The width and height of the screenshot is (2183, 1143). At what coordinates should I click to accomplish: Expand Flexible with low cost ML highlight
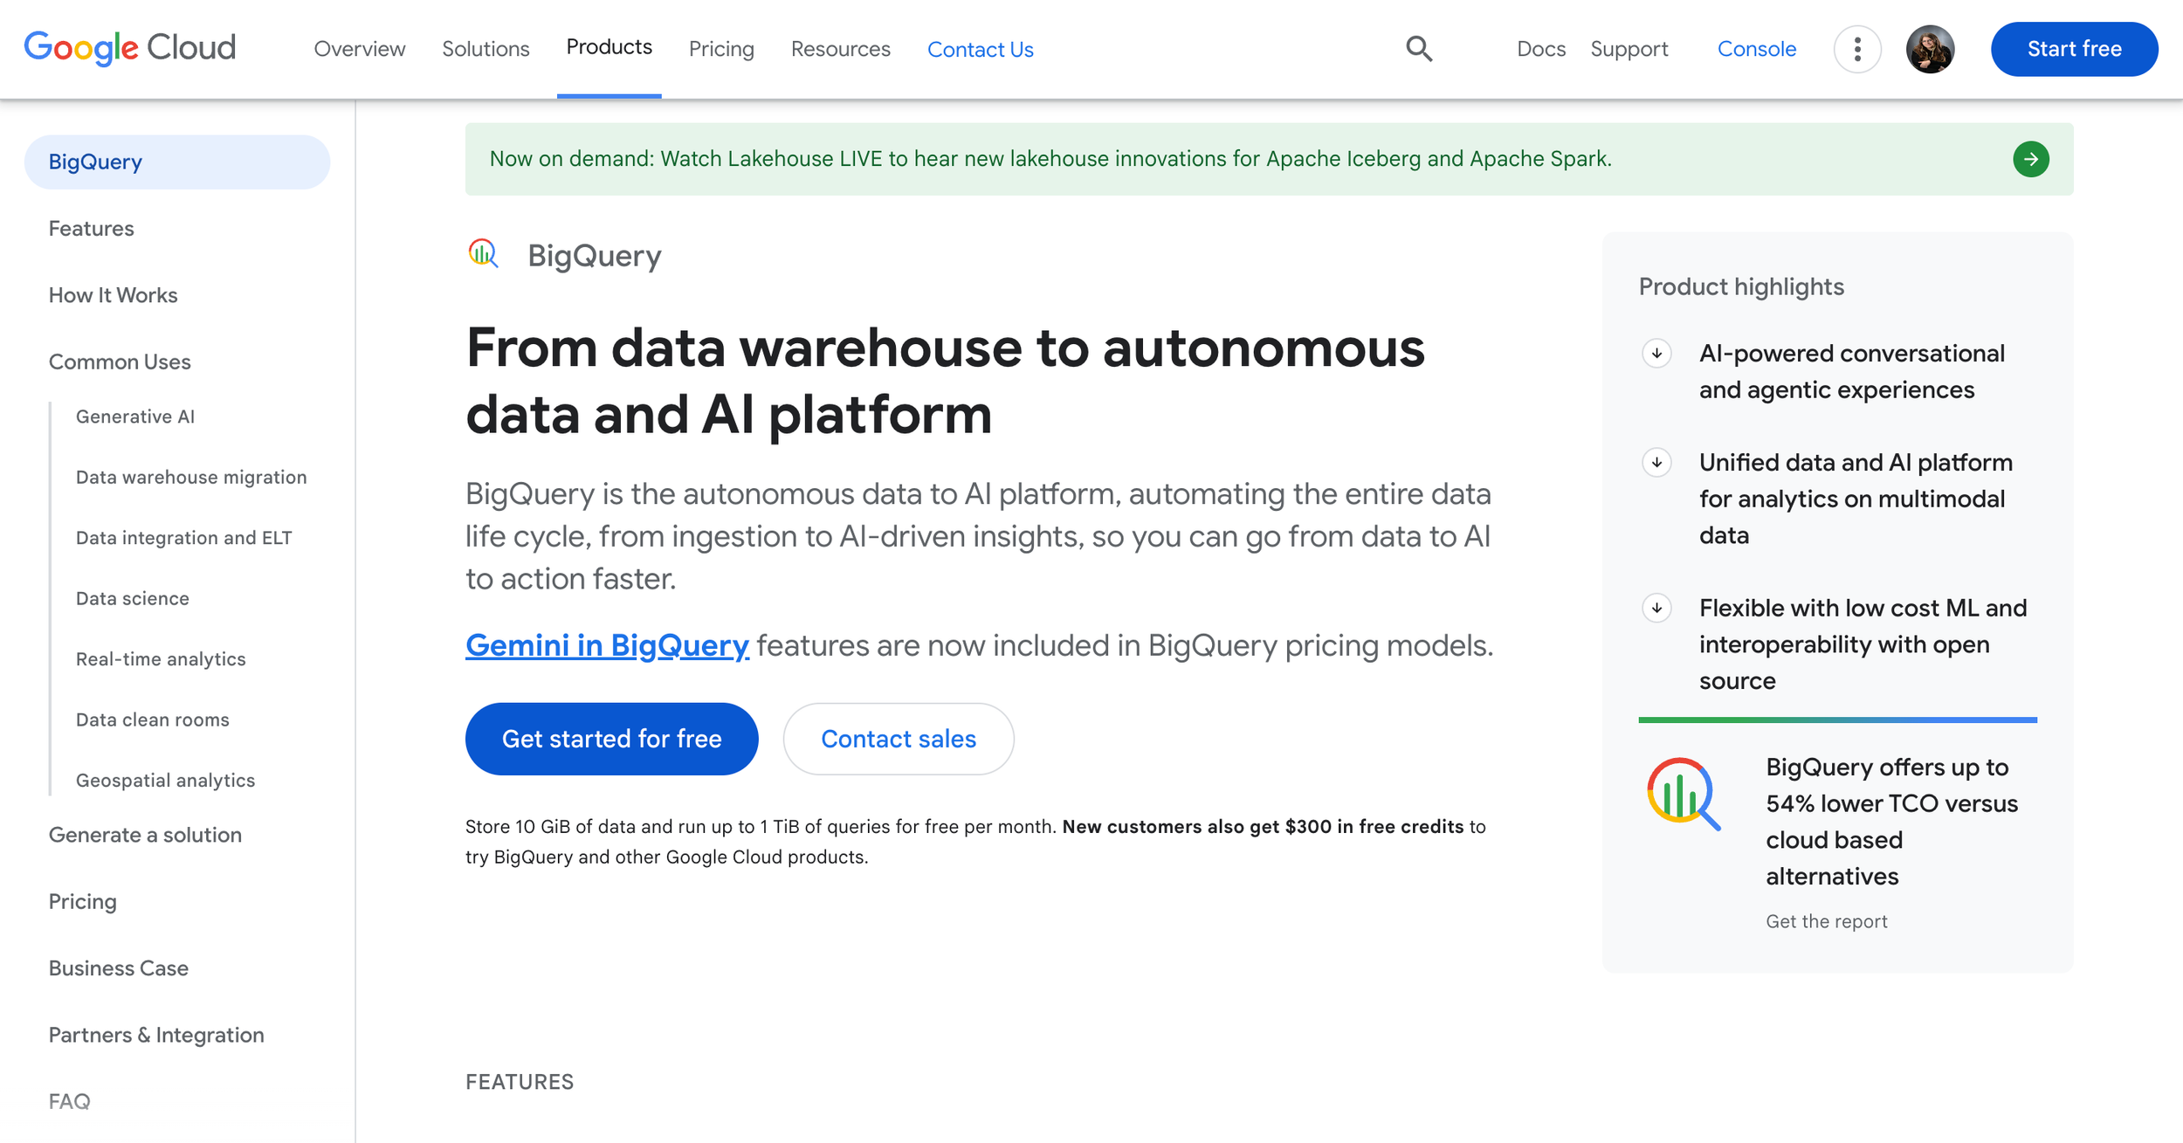click(x=1656, y=608)
